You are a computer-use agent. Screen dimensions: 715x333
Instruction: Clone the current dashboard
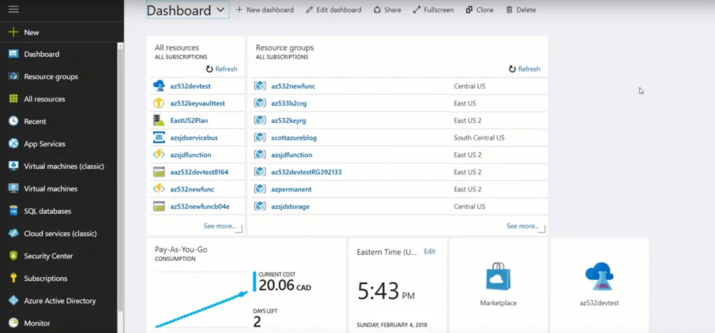coord(480,10)
